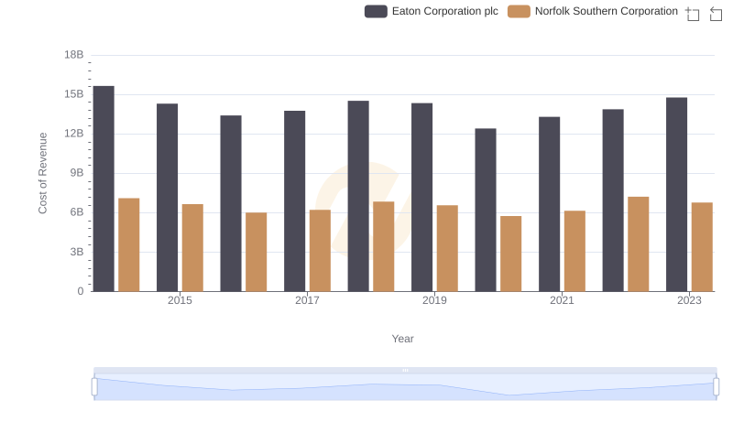The height and width of the screenshot is (422, 733).
Task: Click Eaton bar above 2019 label
Action: tap(422, 198)
